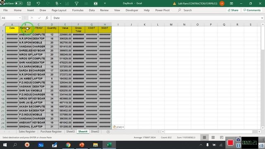265x149 pixels.
Task: Switch to Page Layout view in status bar
Action: pyautogui.click(x=213, y=137)
